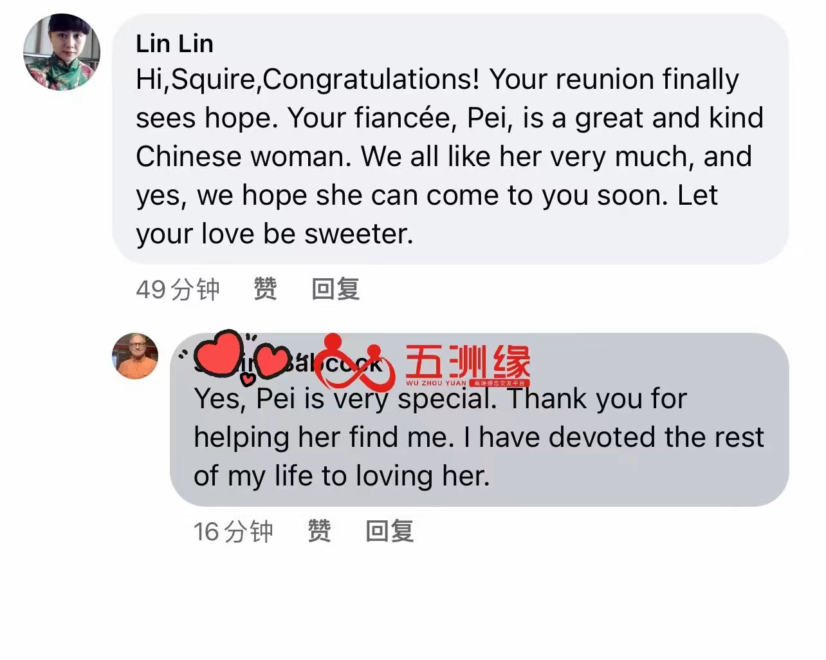The image size is (826, 660).
Task: Click the smaller red heart sticker
Action: tap(271, 361)
